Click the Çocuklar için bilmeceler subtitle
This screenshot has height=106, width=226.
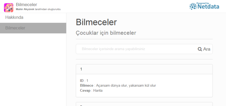[106, 33]
